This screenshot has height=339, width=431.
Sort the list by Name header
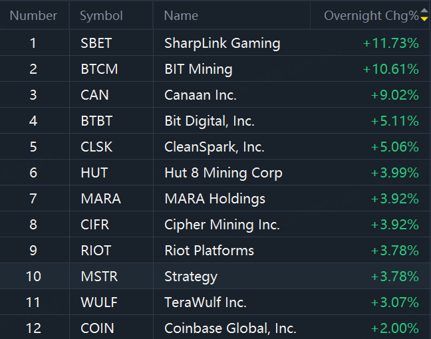point(181,15)
